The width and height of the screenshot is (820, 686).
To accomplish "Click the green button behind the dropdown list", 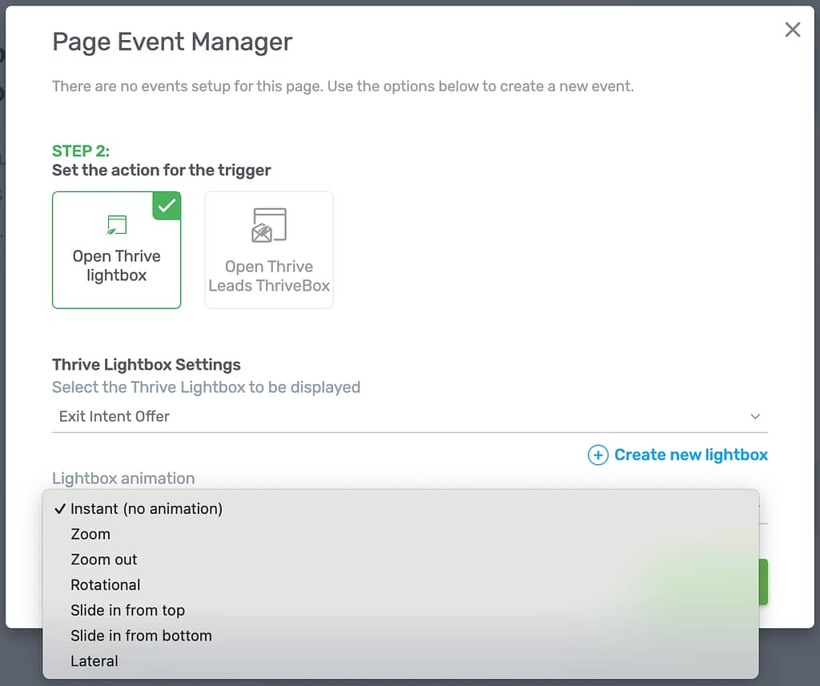I will click(763, 582).
